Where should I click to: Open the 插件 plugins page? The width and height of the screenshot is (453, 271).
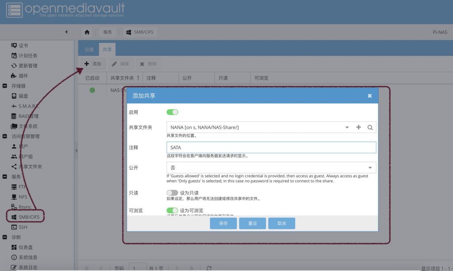[x=19, y=76]
